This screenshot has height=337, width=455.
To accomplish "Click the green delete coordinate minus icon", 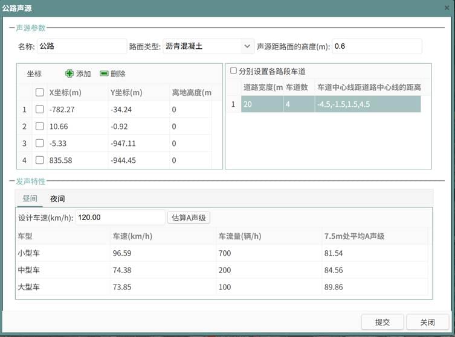I will 104,74.
